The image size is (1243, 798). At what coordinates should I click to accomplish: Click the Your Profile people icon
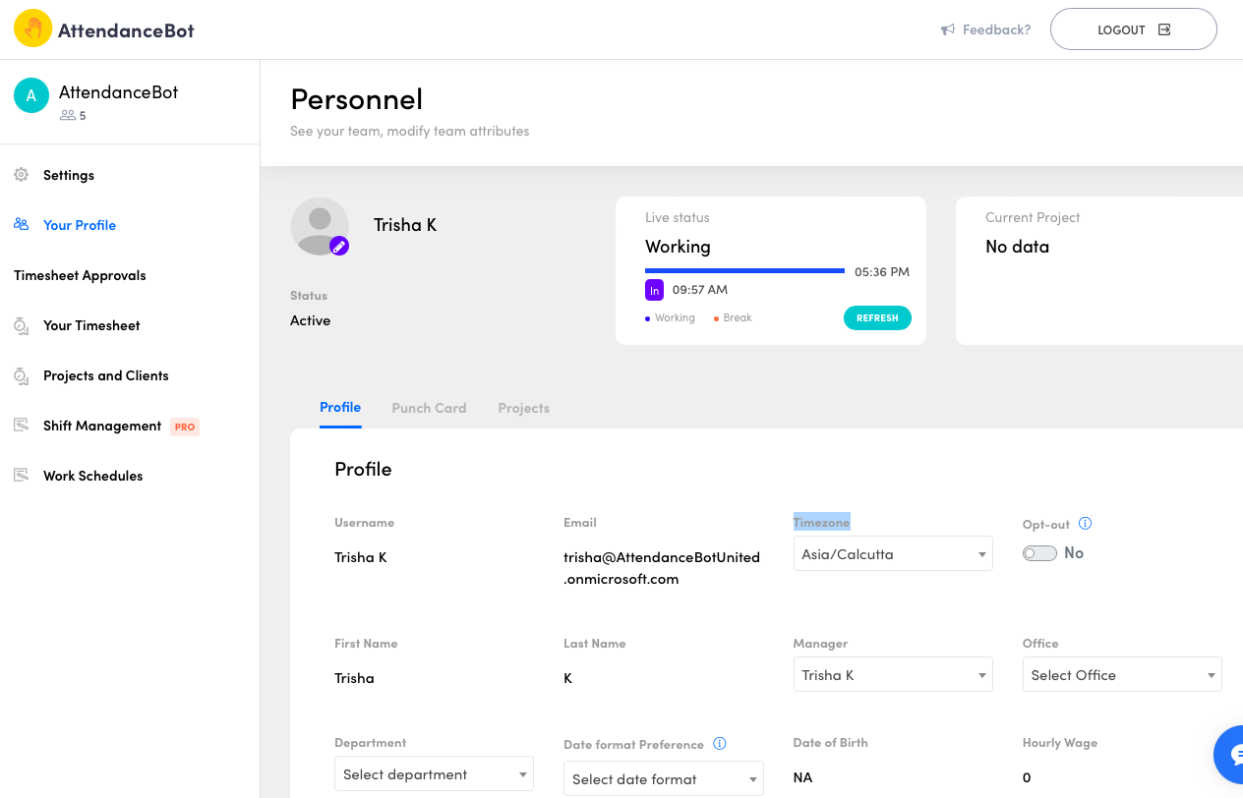pos(21,224)
